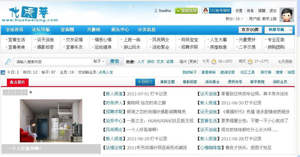
Task: Open 设置 settings link
Action: [239, 11]
